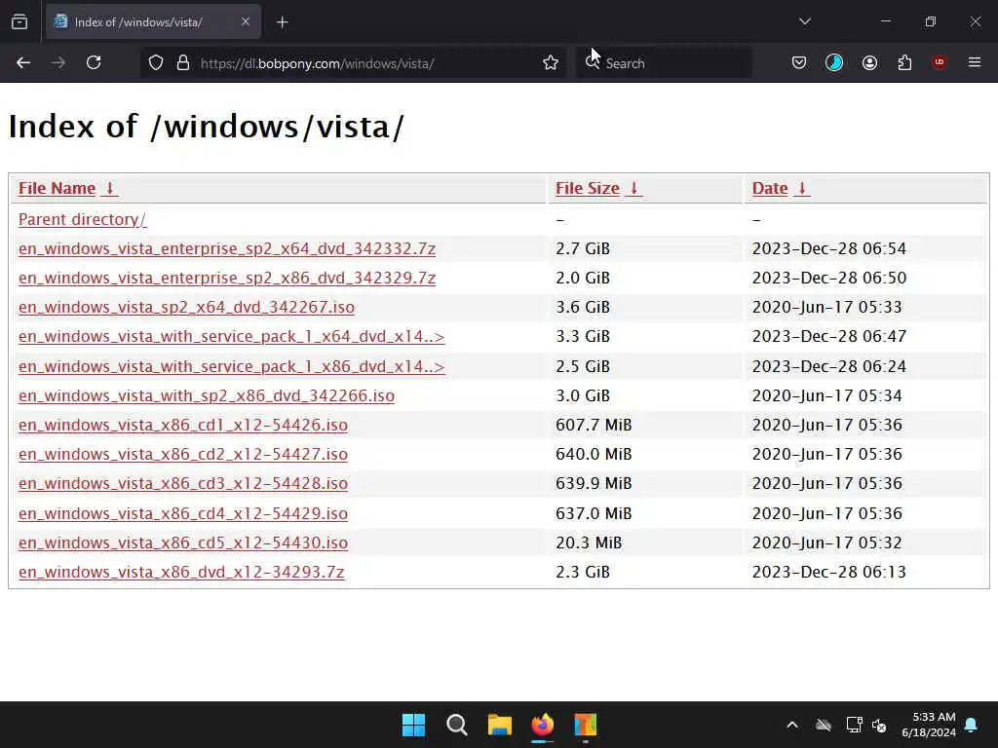Go back to the previous page
Viewport: 998px width, 748px height.
click(23, 63)
